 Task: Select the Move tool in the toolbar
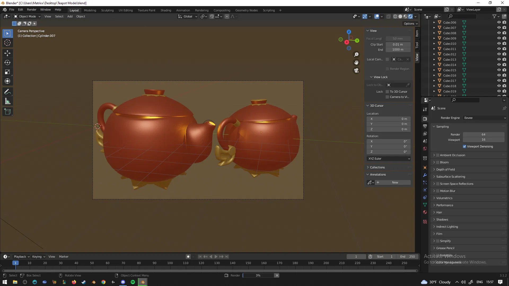point(7,53)
